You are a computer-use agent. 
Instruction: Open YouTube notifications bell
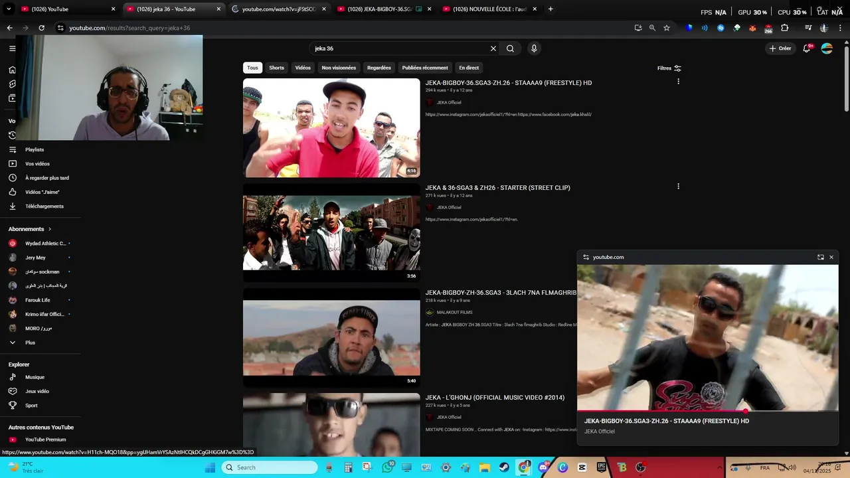pos(807,48)
